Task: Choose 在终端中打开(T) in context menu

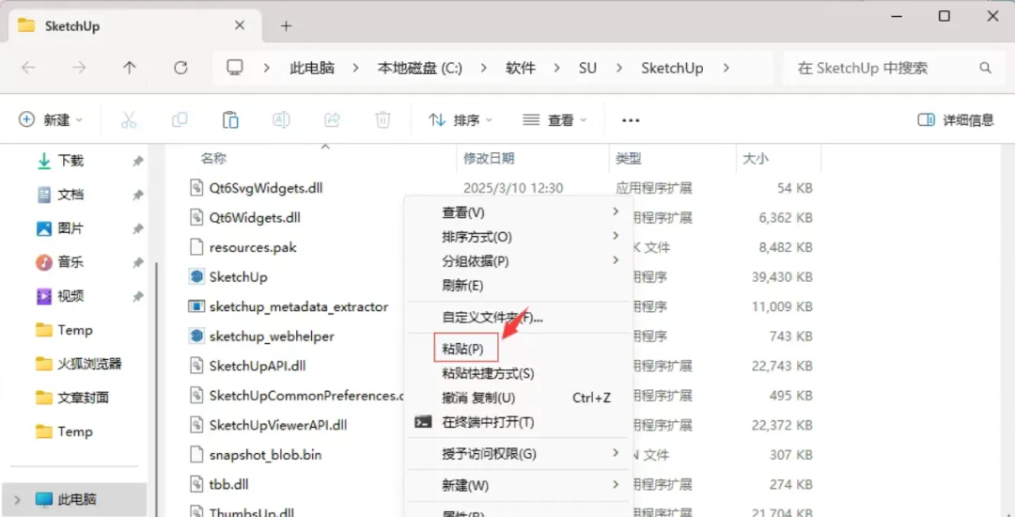Action: 519,422
